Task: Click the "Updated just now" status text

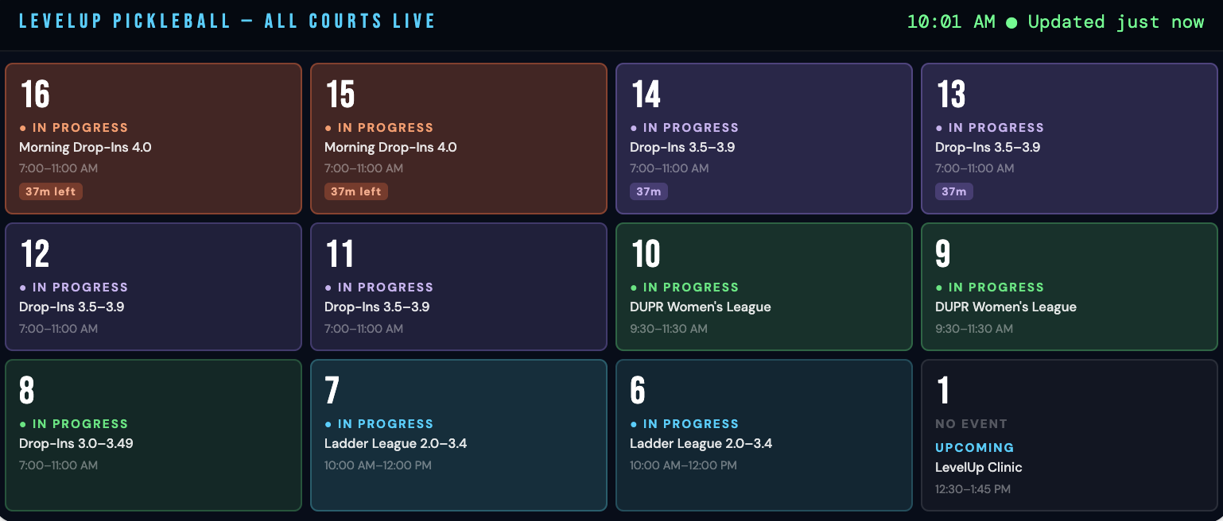Action: point(1116,22)
